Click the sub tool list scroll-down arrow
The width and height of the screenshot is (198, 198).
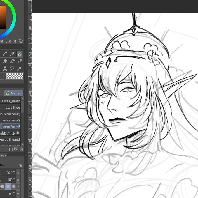point(22,144)
